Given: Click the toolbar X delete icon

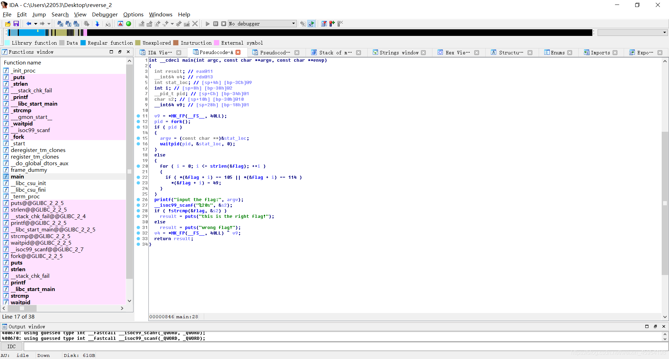Looking at the screenshot, I should click(195, 24).
